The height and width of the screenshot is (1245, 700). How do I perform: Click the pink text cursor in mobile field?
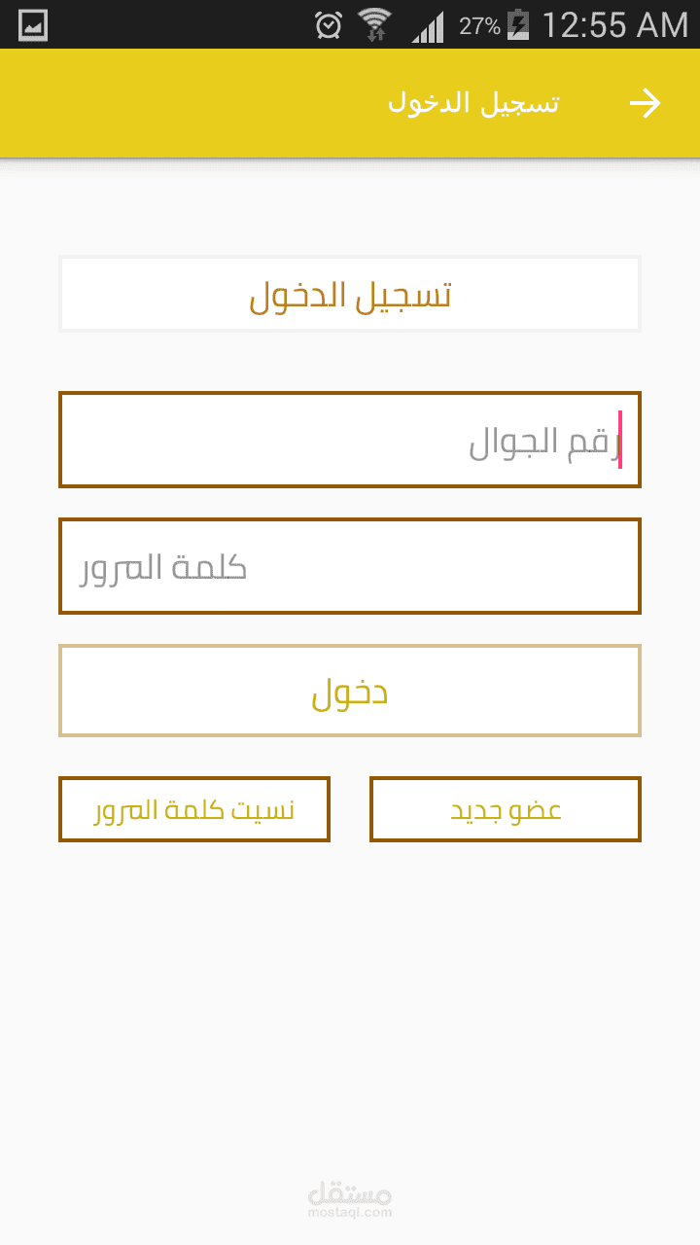pyautogui.click(x=620, y=440)
